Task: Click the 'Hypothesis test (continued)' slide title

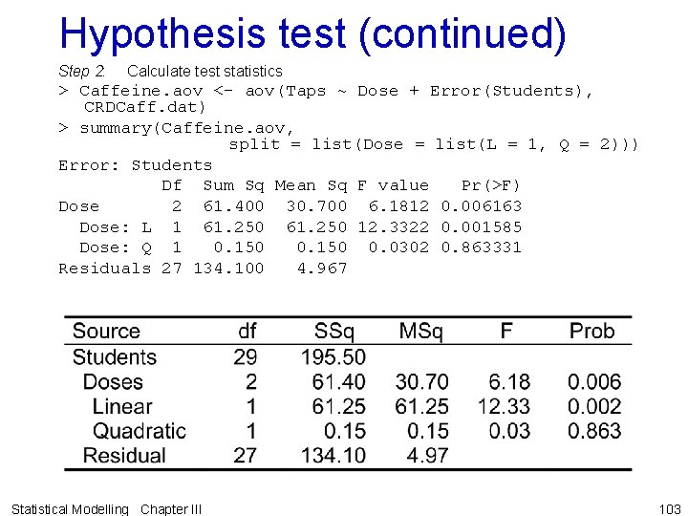Action: pyautogui.click(x=312, y=33)
